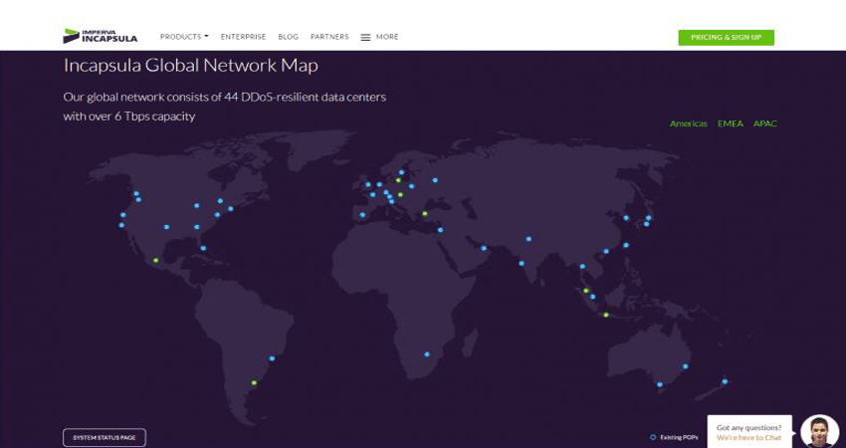The width and height of the screenshot is (846, 448).
Task: Click the chat agent avatar
Action: tap(819, 432)
